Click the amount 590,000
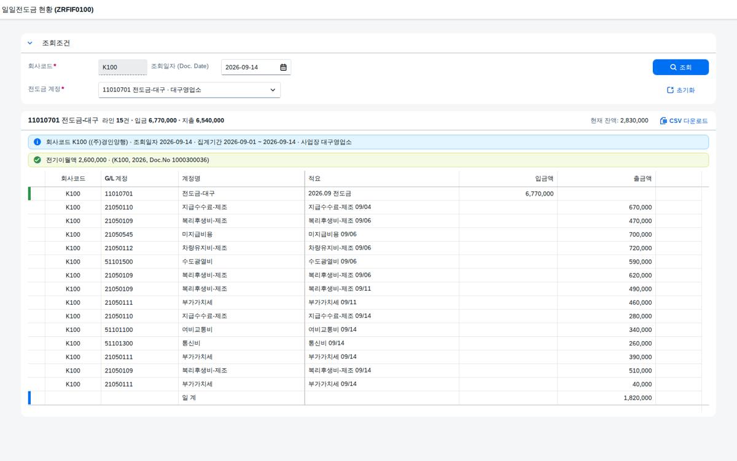Screen dimensions: 737x461 (606, 261)
